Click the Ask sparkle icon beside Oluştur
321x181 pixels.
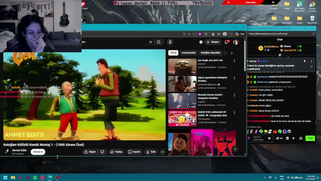tap(201, 42)
